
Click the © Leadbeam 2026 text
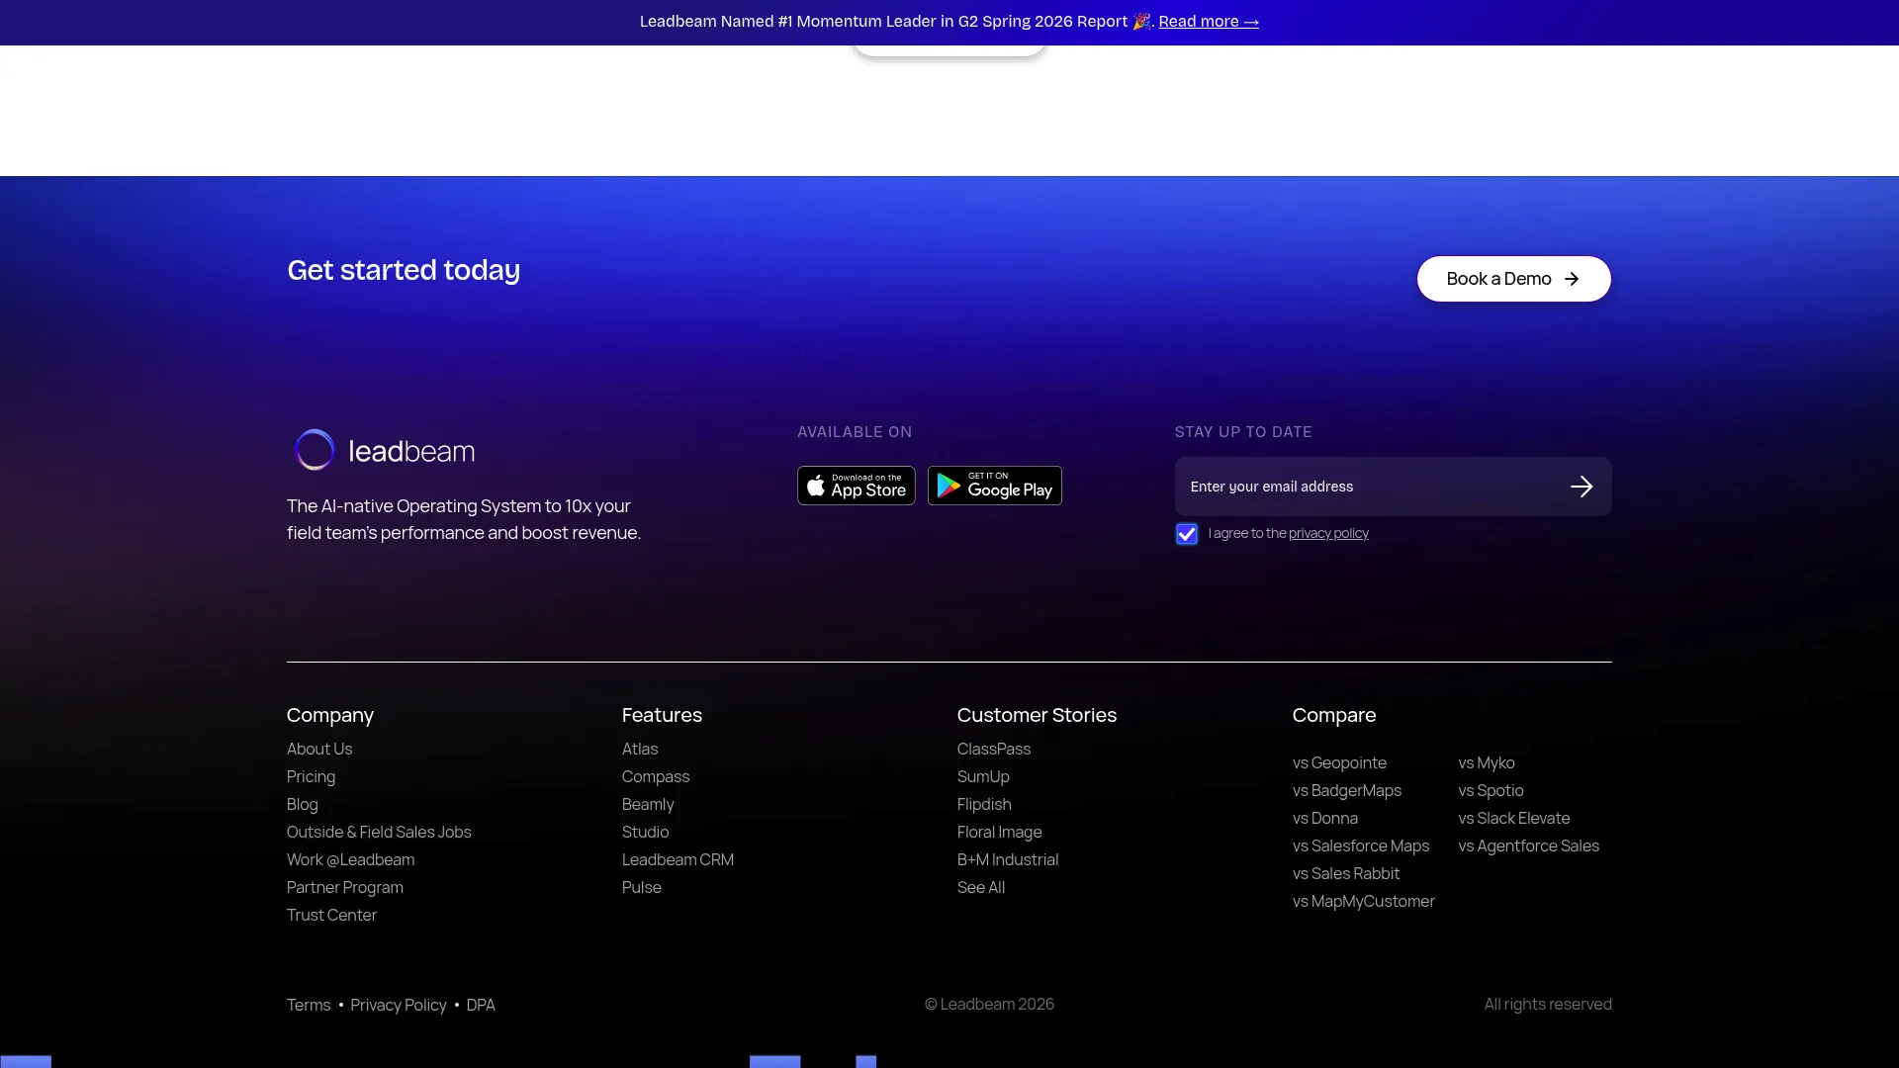tap(989, 1005)
